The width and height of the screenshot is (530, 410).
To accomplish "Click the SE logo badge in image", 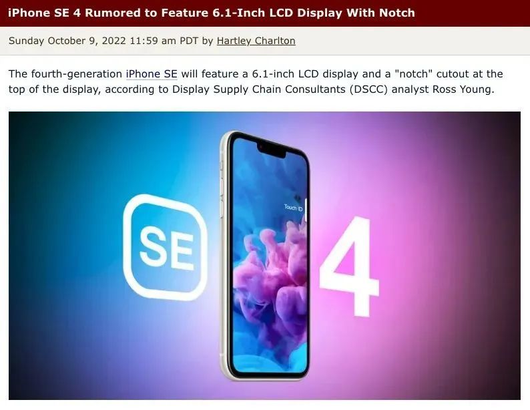I will pyautogui.click(x=166, y=248).
